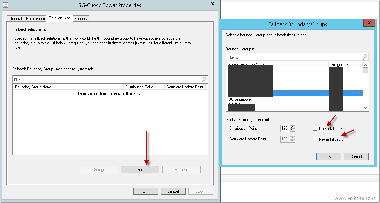Click the Boundary groups Filter field
This screenshot has height=203, width=380.
pyautogui.click(x=293, y=57)
